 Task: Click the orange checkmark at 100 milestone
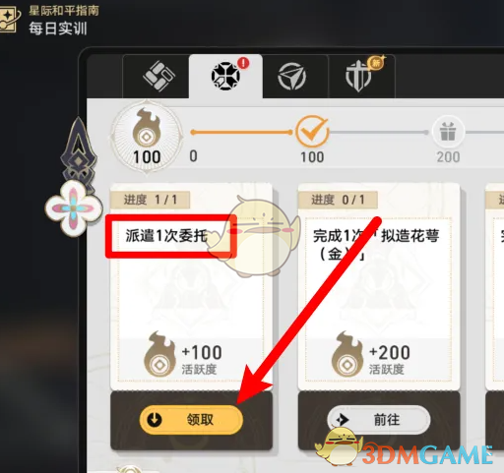312,132
